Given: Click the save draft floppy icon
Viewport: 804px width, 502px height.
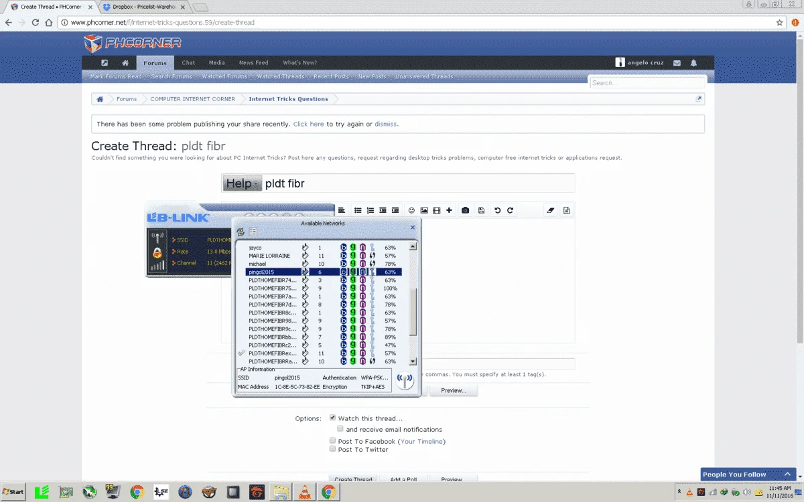Looking at the screenshot, I should click(x=481, y=210).
